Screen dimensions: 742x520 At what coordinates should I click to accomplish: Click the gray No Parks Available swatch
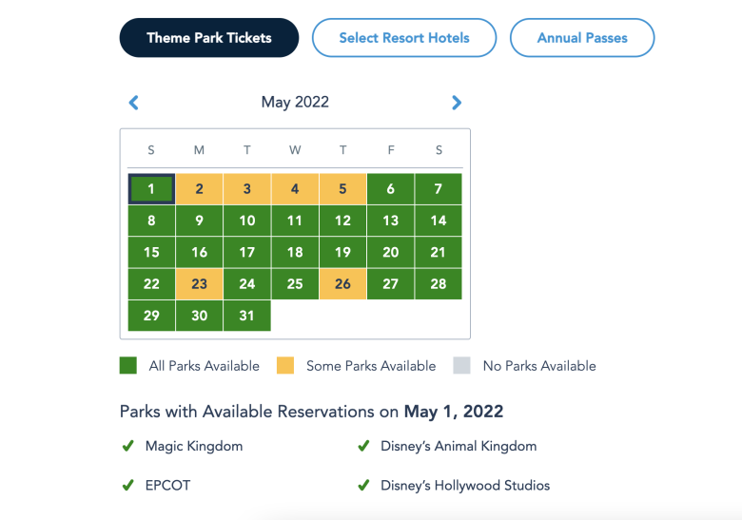(462, 365)
